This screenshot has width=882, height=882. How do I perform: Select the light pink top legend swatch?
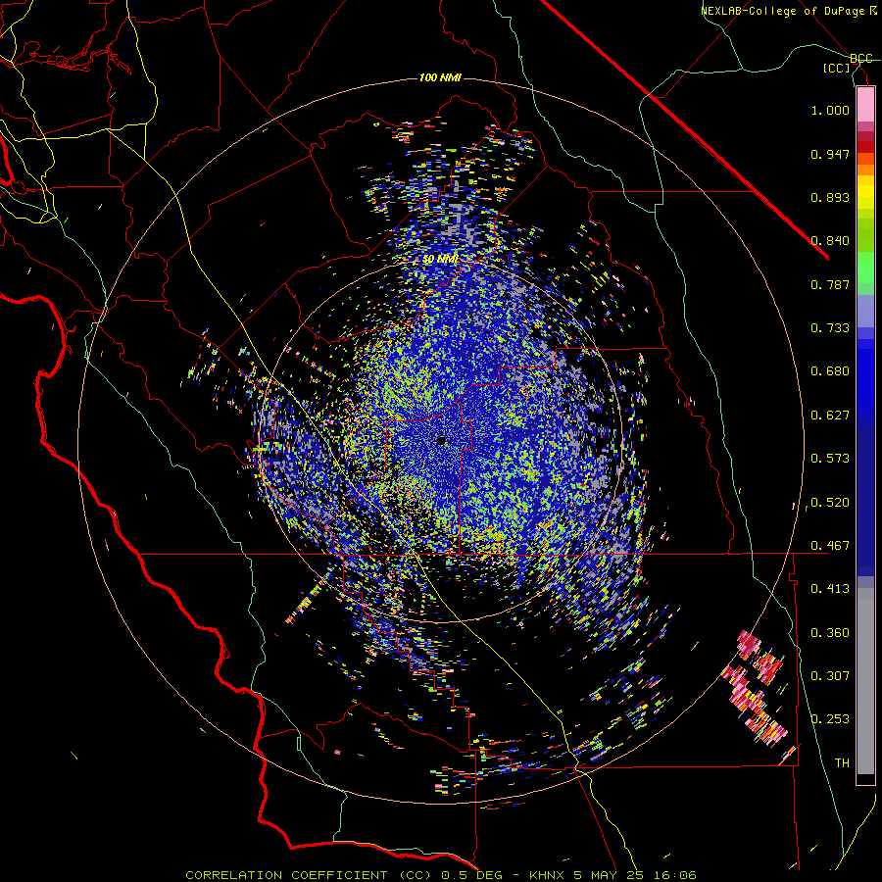coord(865,104)
